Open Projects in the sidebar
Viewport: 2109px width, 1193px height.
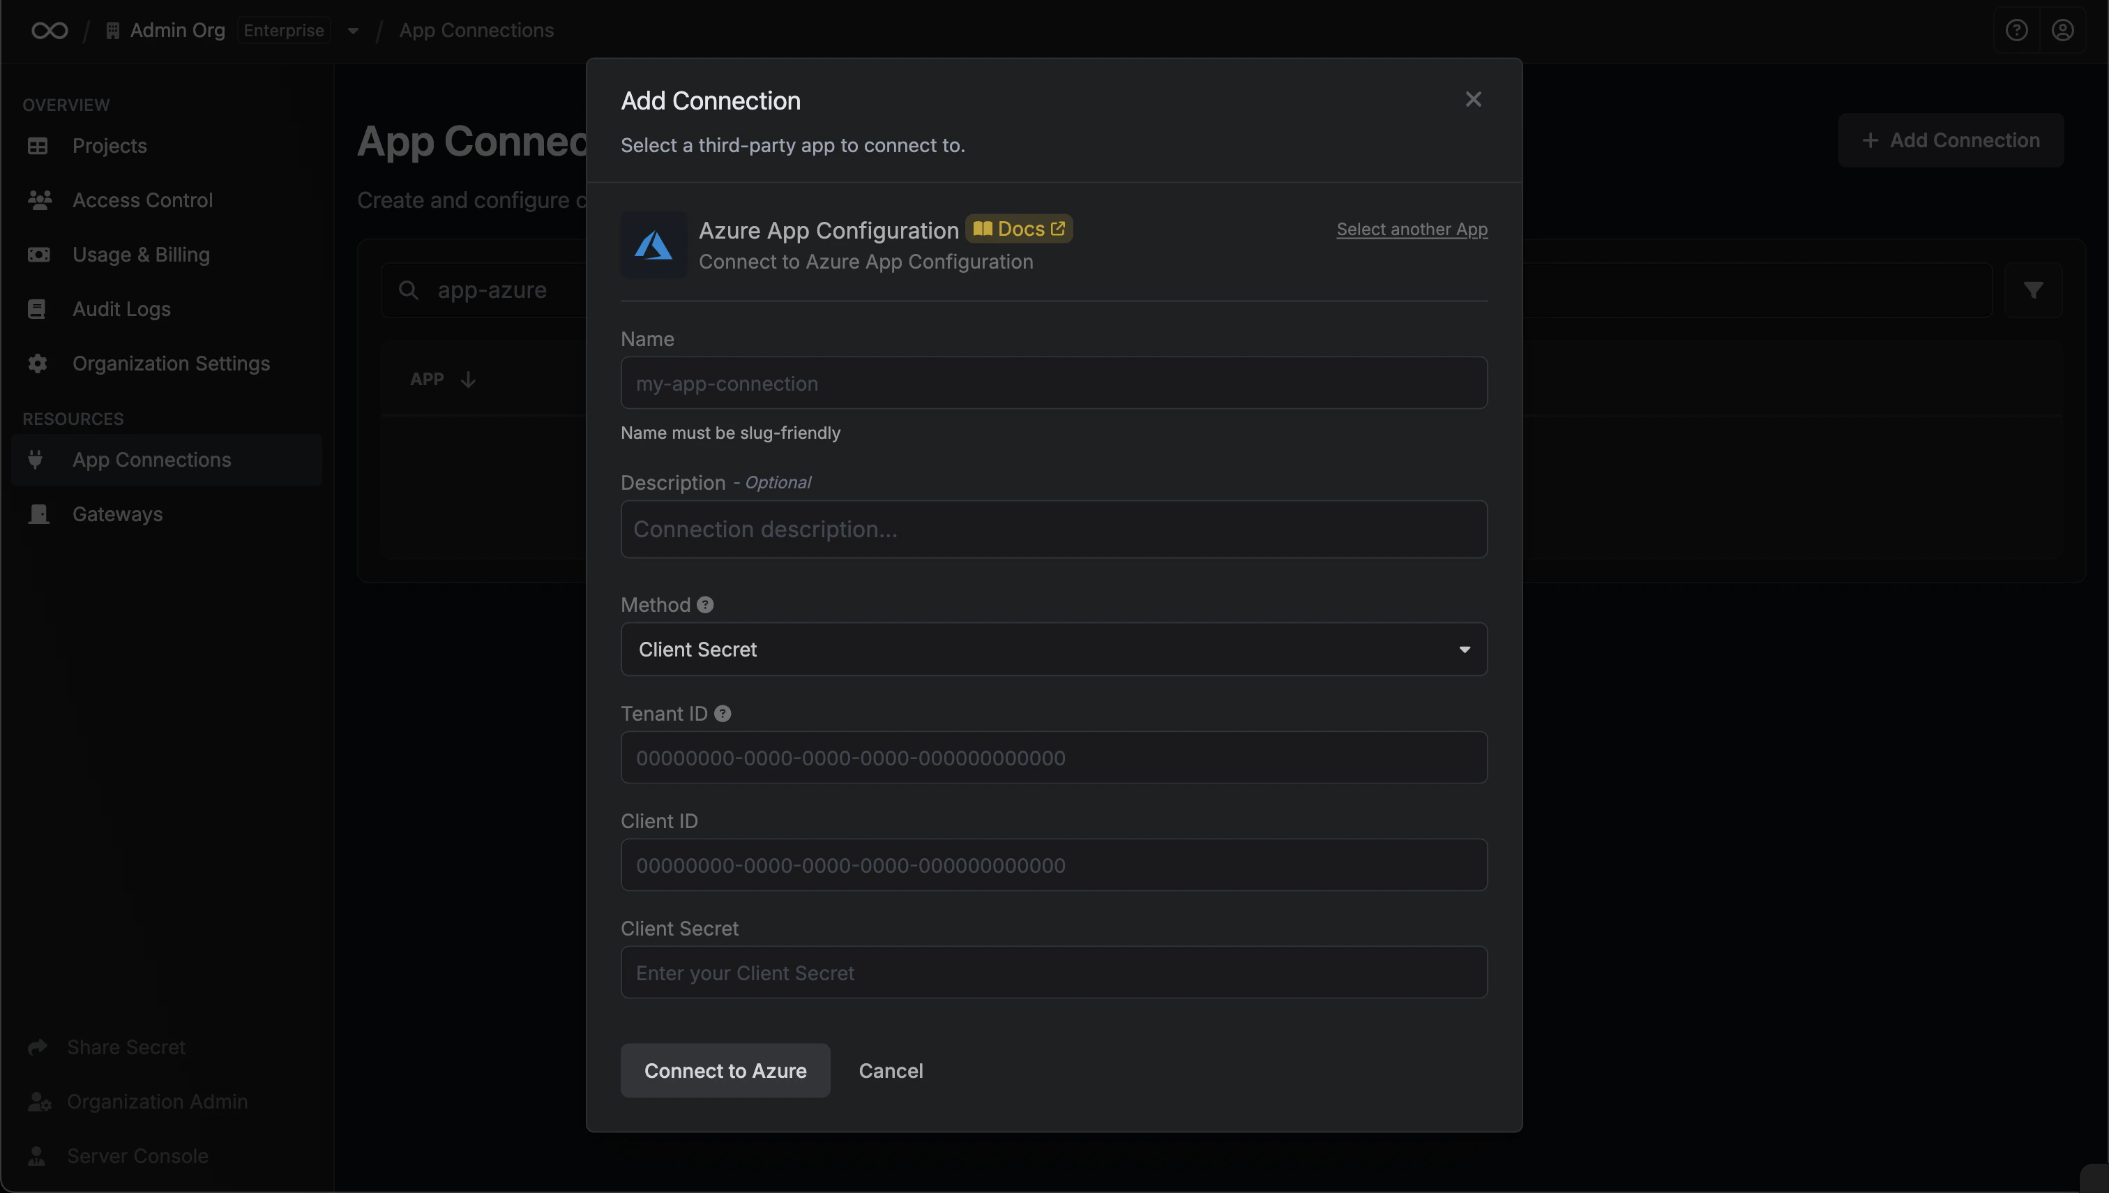pos(166,146)
